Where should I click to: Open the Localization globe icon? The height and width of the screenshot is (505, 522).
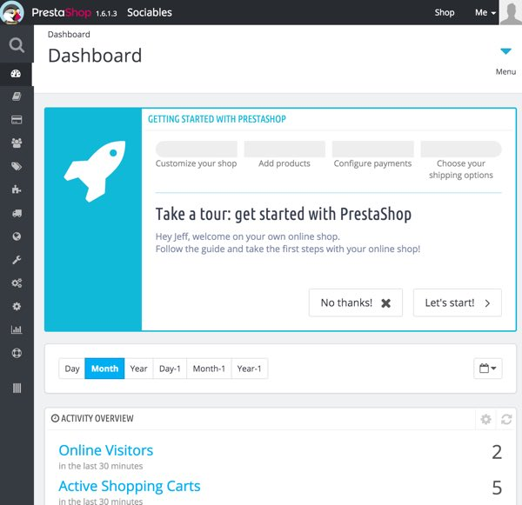click(17, 236)
